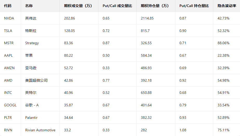Click the Rivian Automotive name cell
This screenshot has width=240, height=136.
coord(40,130)
